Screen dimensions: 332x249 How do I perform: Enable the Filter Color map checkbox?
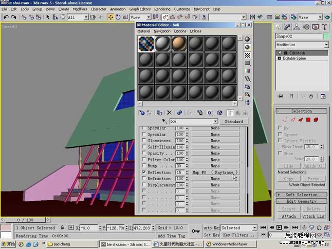pos(144,159)
